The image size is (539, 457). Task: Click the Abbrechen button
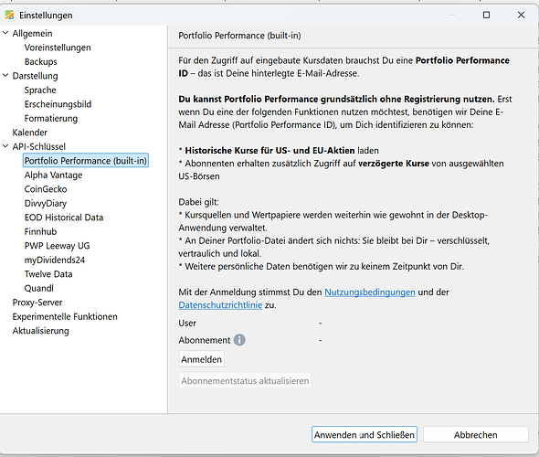click(475, 435)
